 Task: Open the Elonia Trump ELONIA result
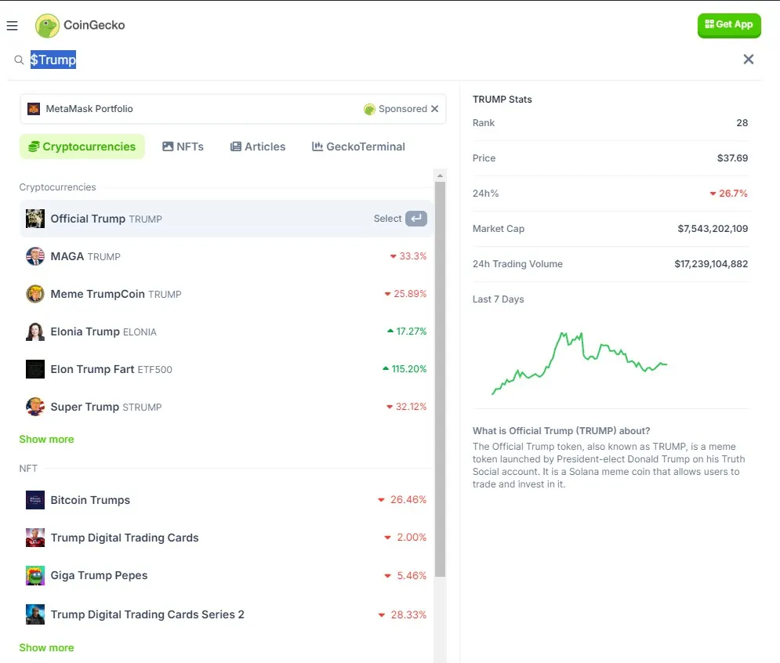pyautogui.click(x=227, y=331)
